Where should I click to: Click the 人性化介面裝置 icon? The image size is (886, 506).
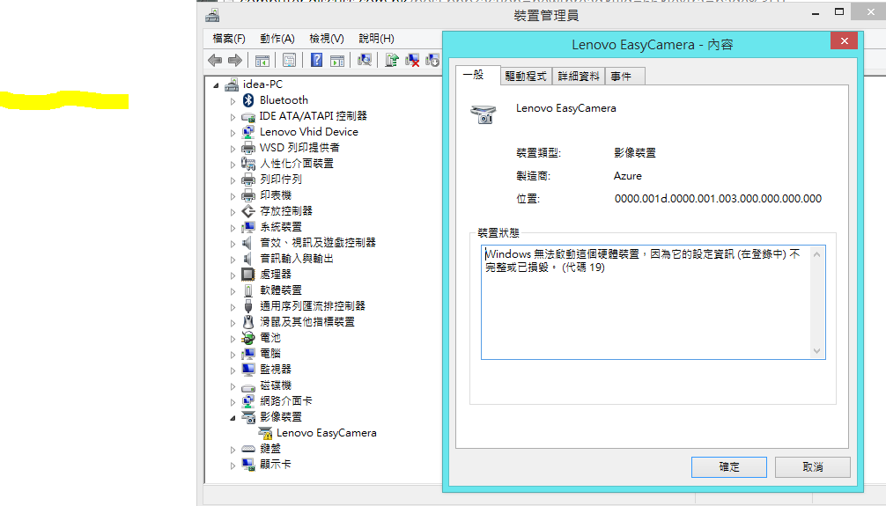[248, 164]
